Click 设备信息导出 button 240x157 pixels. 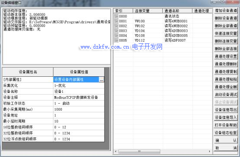click(x=226, y=110)
